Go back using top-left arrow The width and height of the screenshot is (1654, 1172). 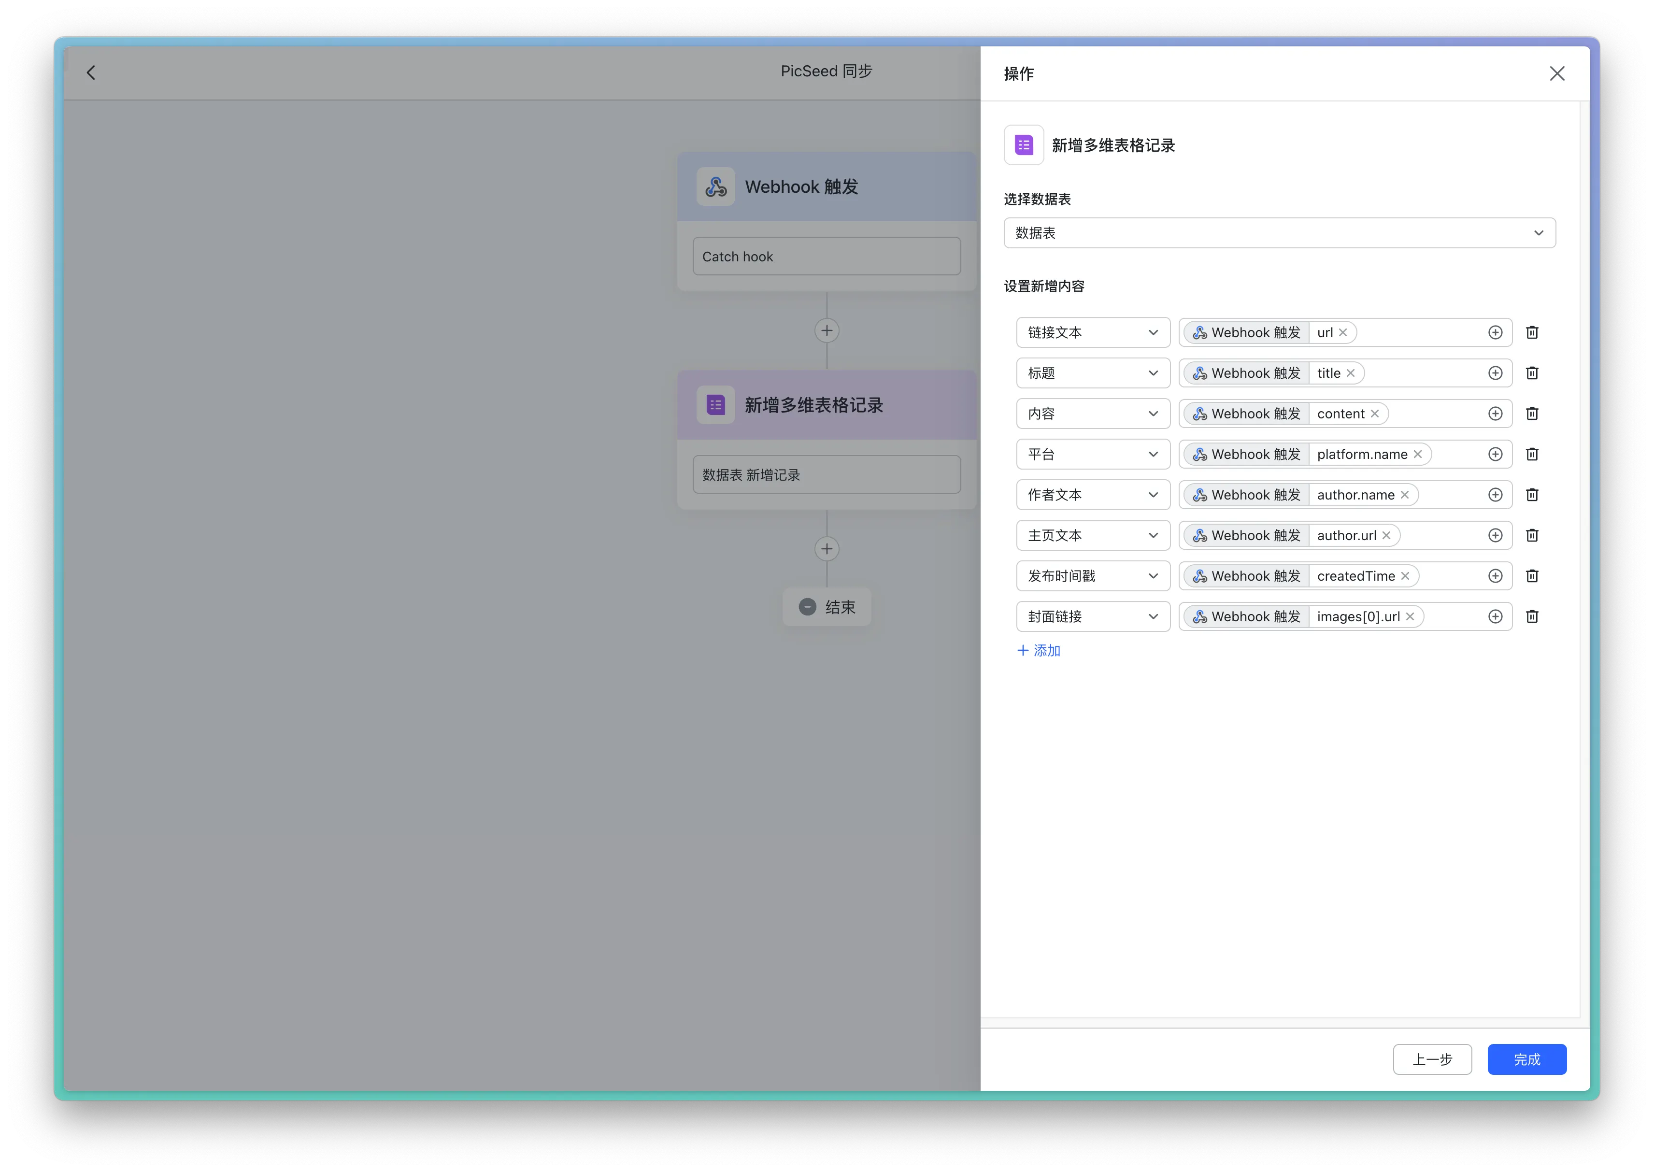pyautogui.click(x=91, y=72)
